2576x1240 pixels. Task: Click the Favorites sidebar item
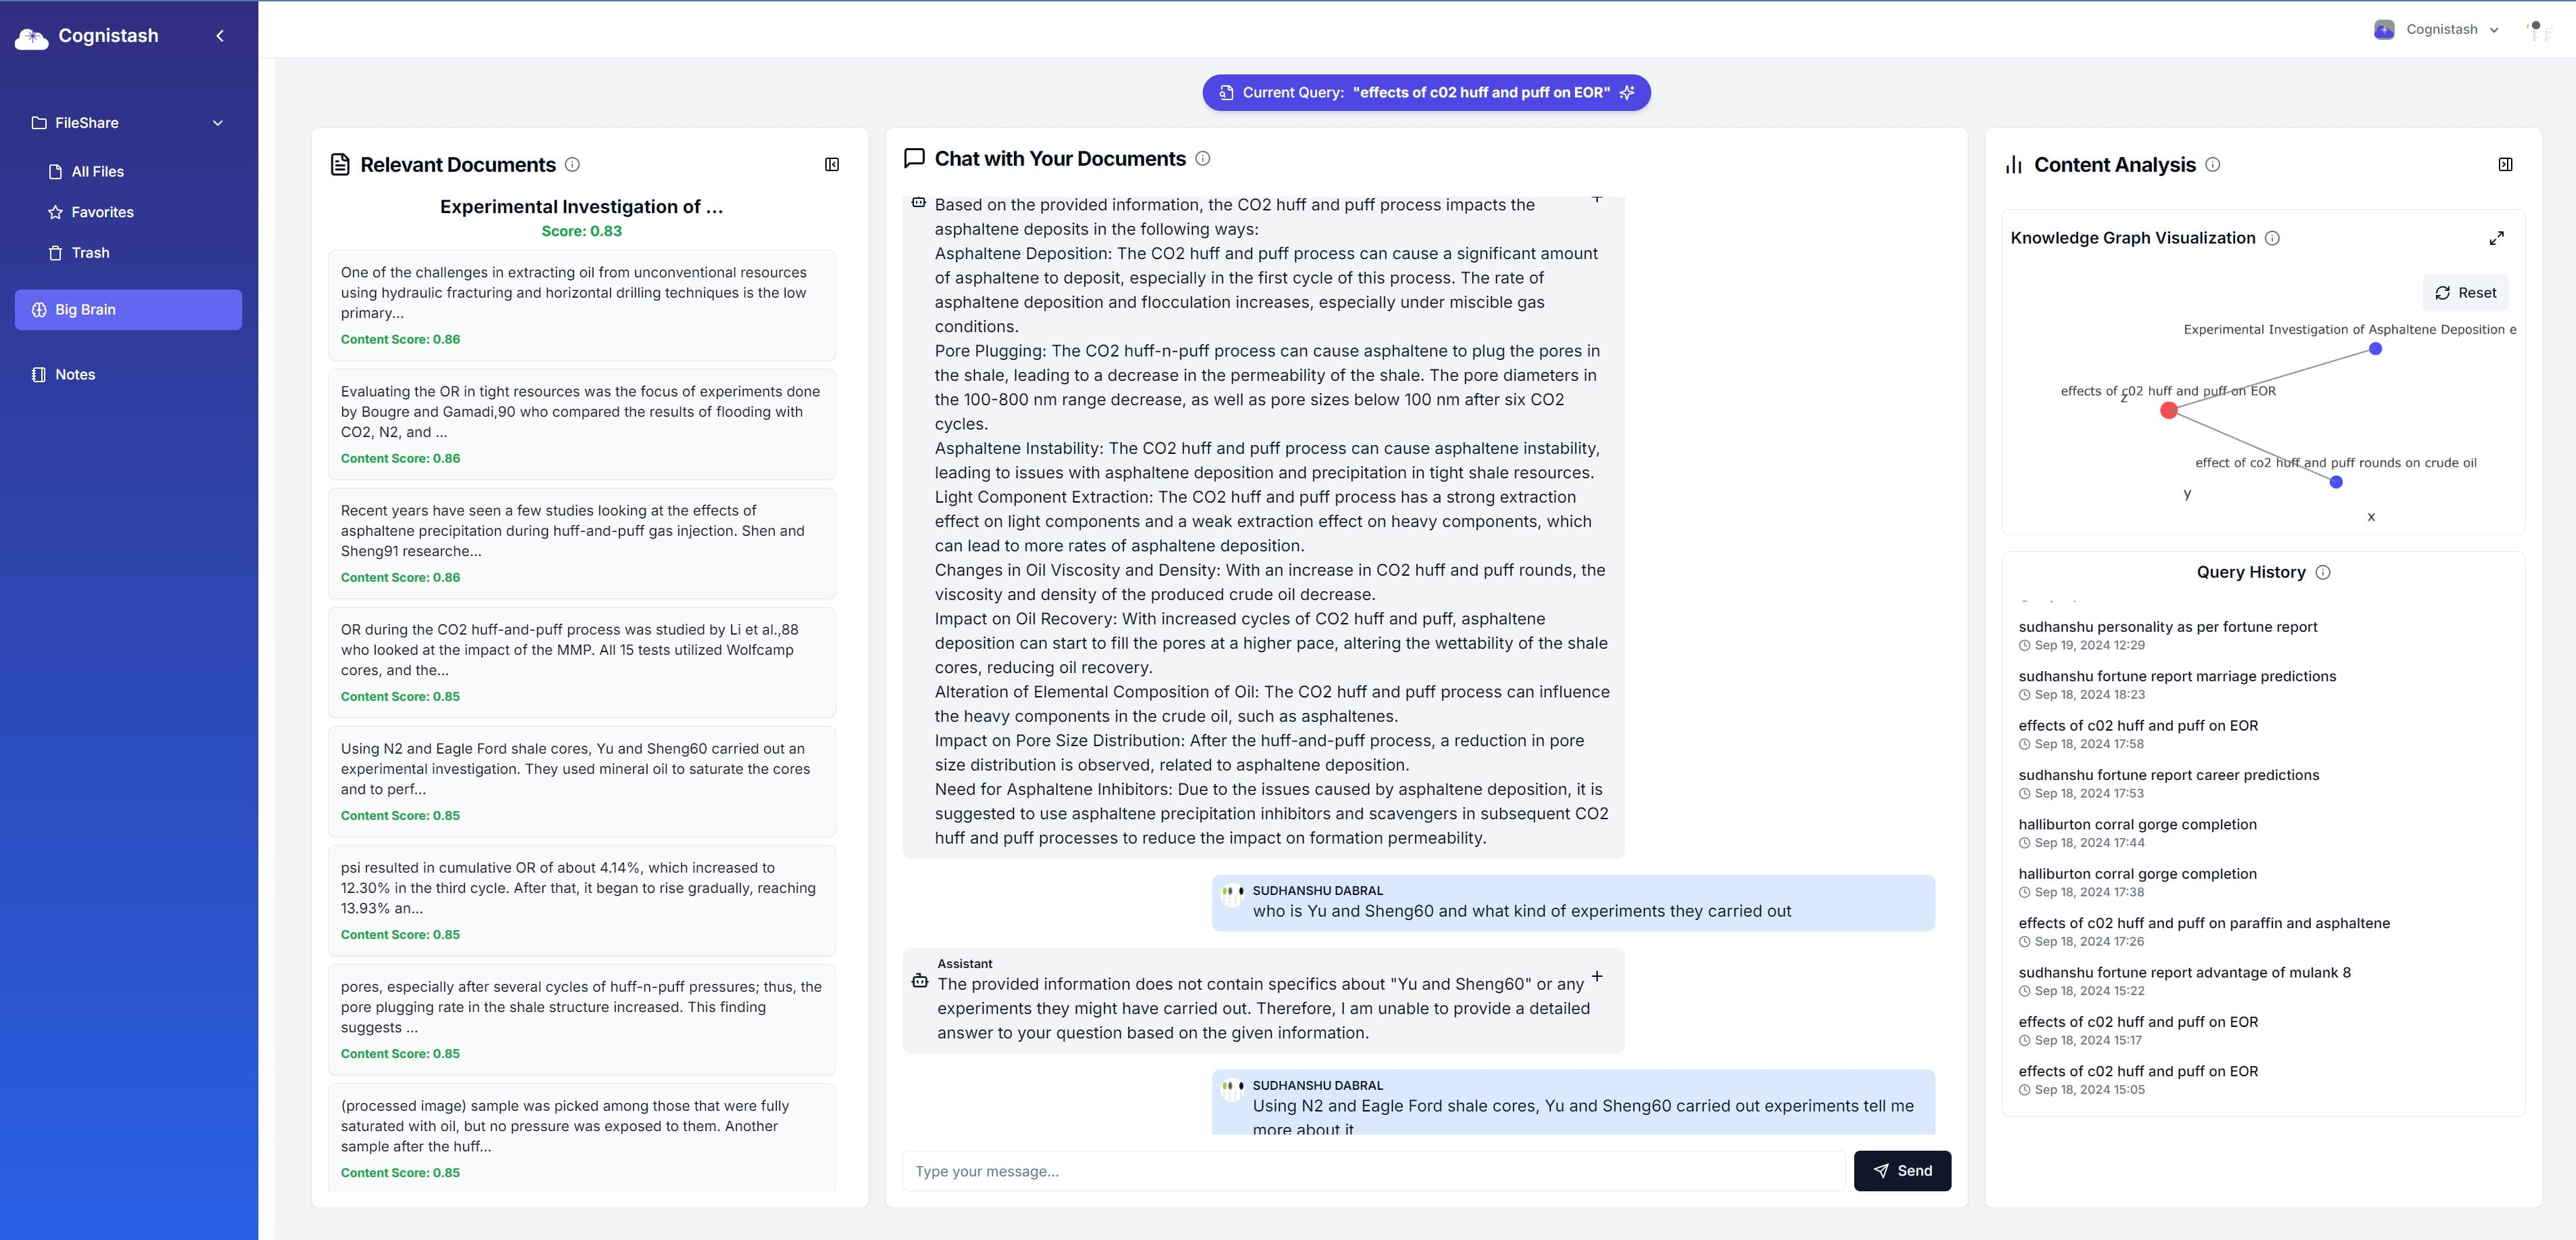(102, 212)
